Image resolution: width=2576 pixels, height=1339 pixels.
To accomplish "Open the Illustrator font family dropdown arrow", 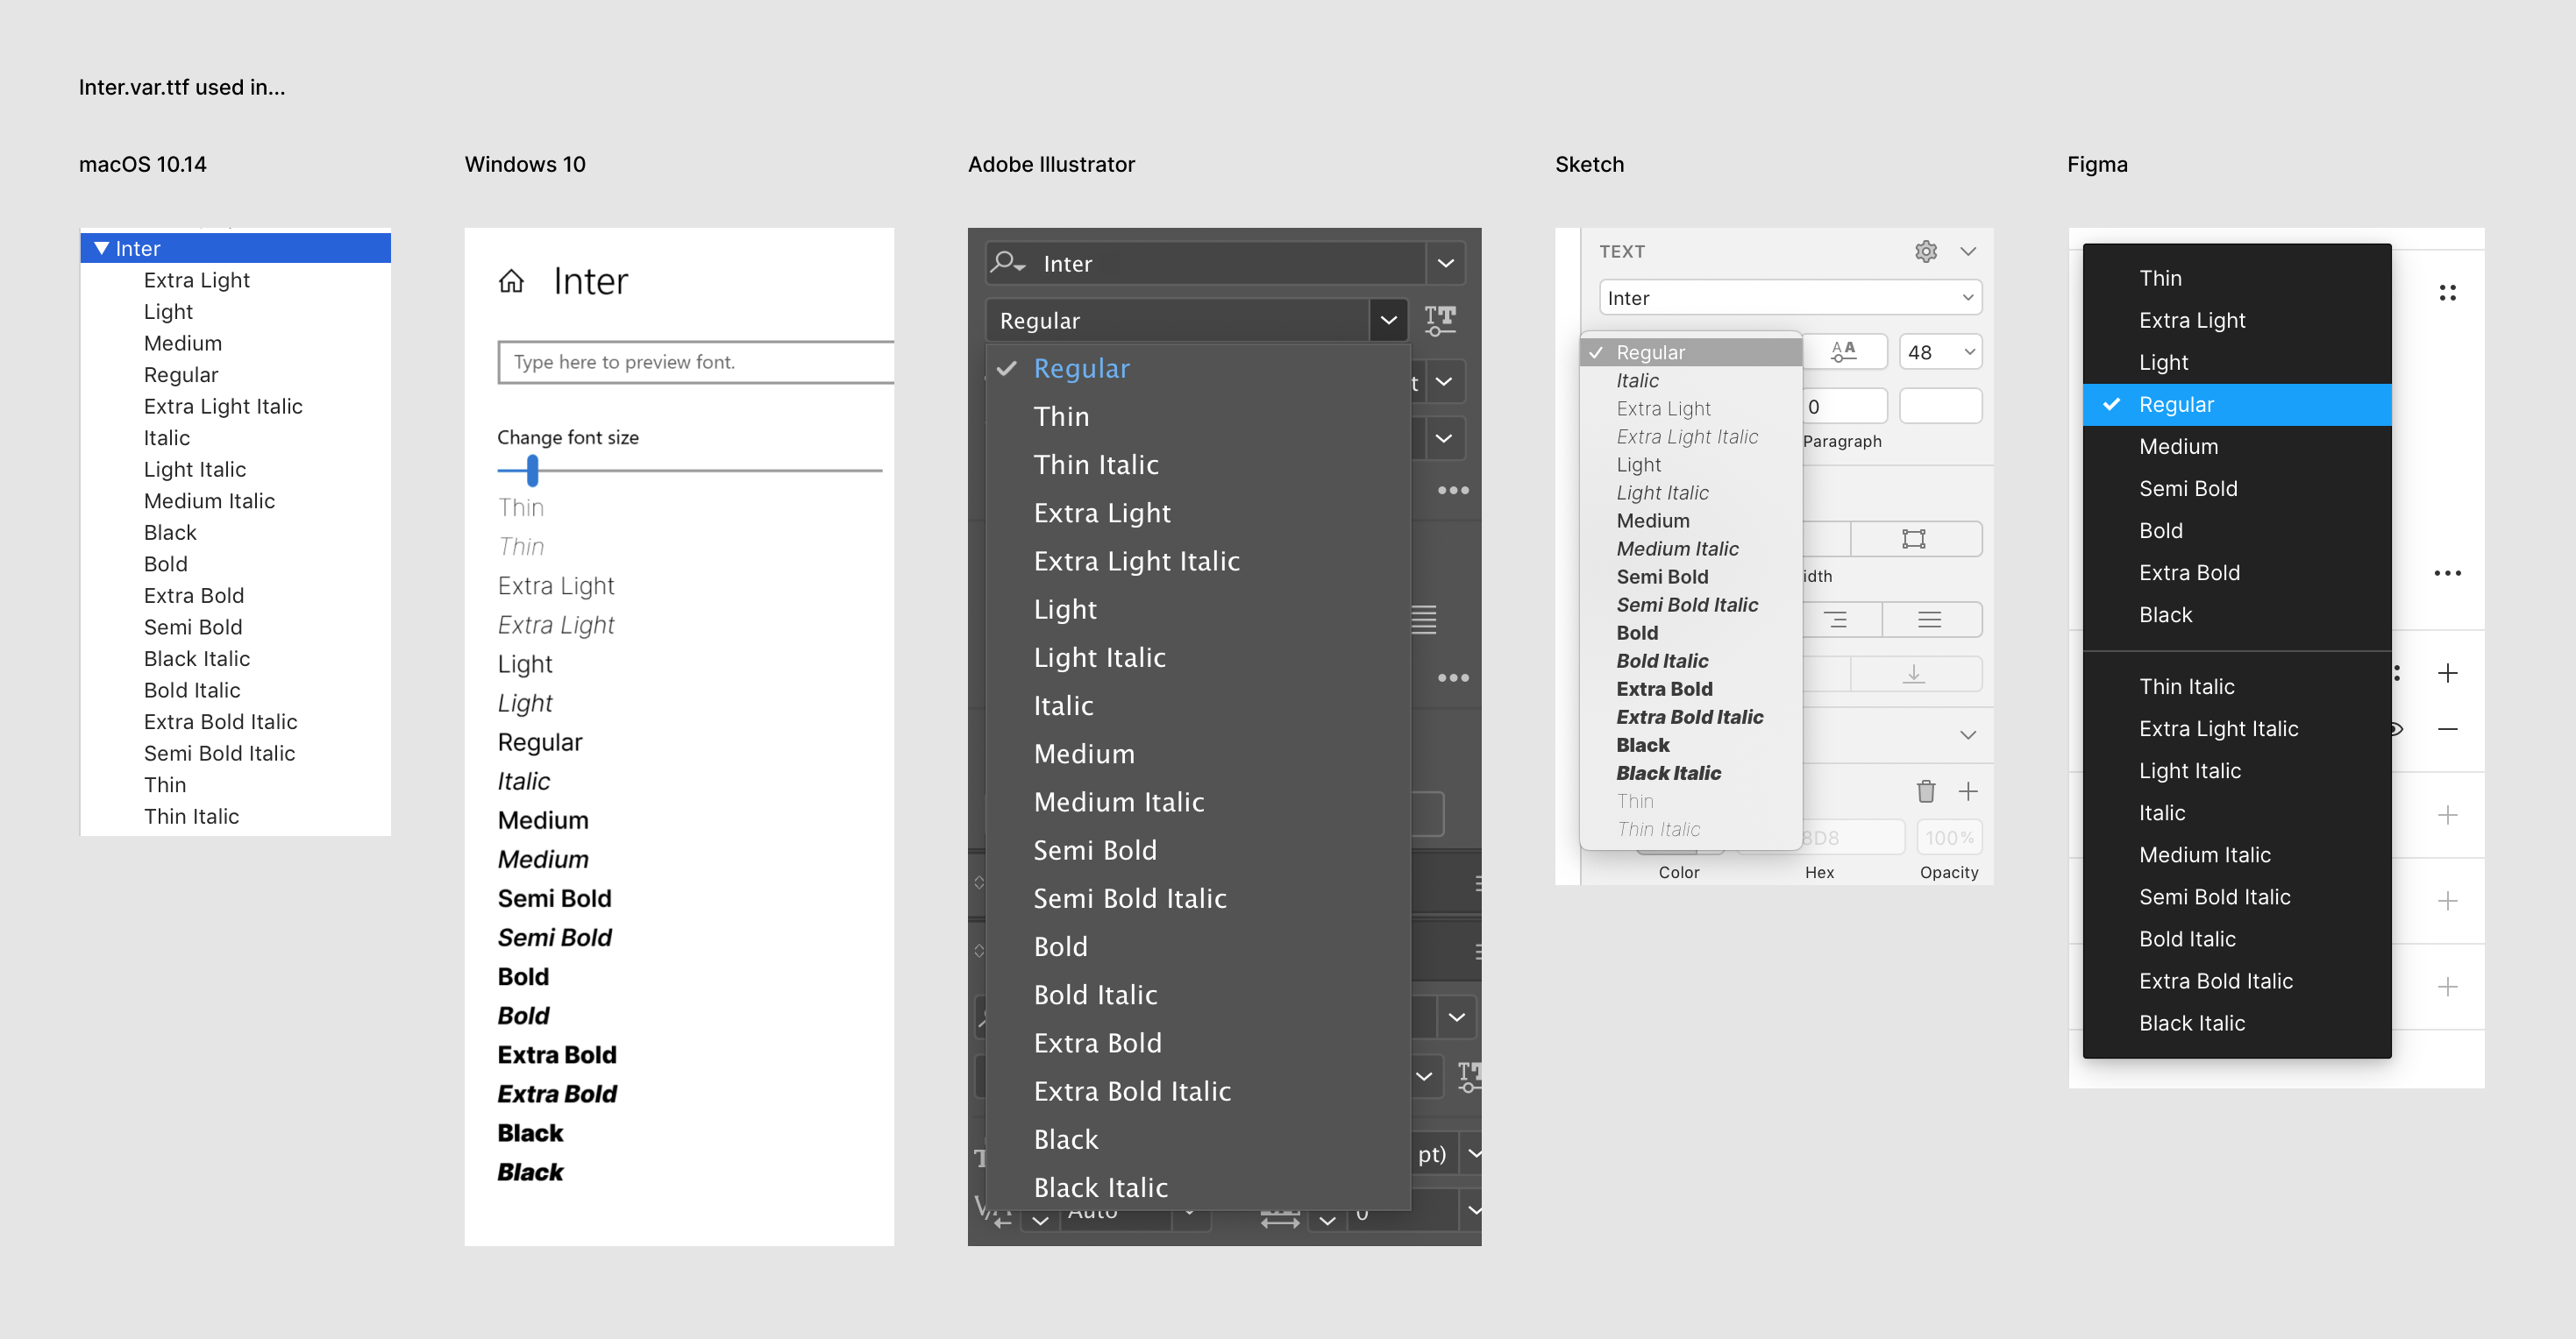I will point(1445,263).
